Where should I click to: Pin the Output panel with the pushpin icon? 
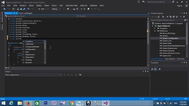146,72
